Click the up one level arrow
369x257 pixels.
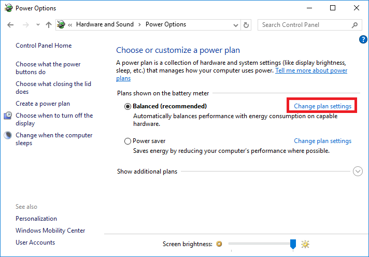pos(48,24)
